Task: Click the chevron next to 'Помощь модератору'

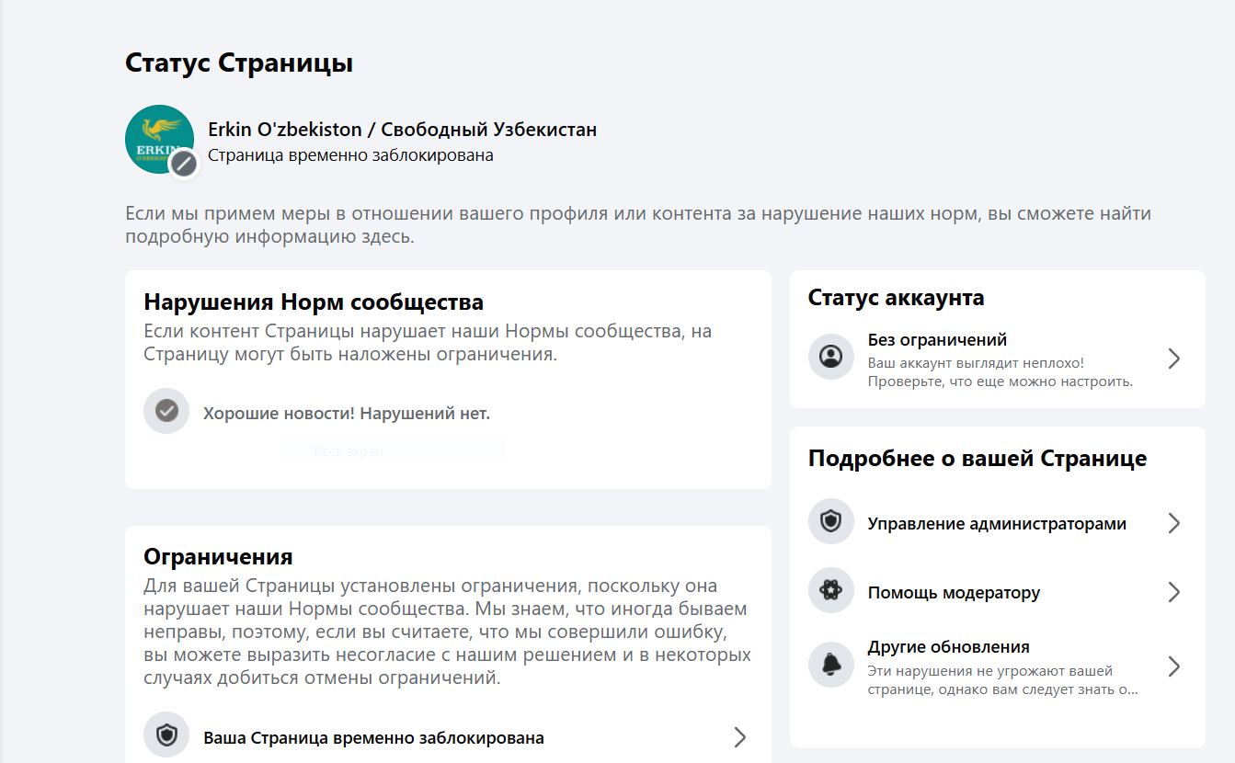Action: 1173,592
